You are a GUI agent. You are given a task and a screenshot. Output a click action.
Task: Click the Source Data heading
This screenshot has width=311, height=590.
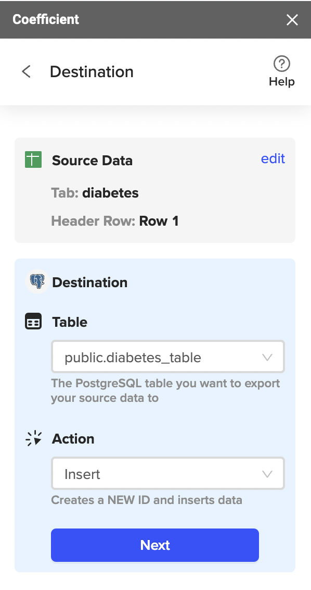93,161
